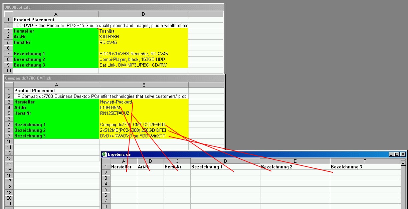Select column B header in 3000836H.xls
The width and height of the screenshot is (408, 209).
[x=143, y=14]
